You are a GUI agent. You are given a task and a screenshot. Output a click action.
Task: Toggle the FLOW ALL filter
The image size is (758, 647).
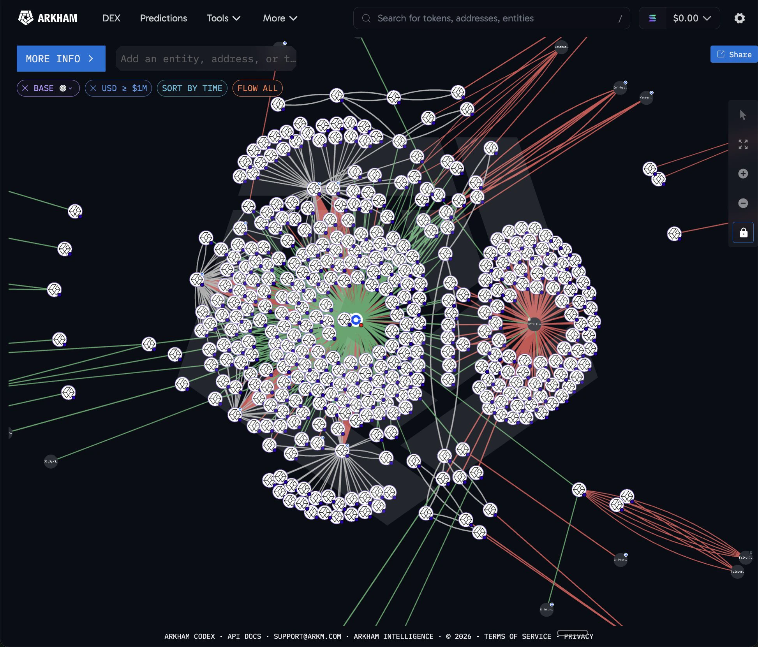click(x=257, y=88)
